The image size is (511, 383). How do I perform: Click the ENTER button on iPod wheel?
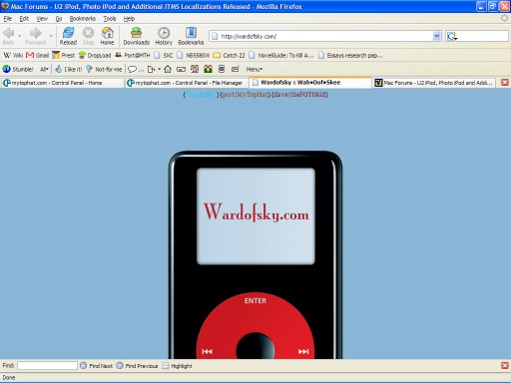pyautogui.click(x=255, y=301)
